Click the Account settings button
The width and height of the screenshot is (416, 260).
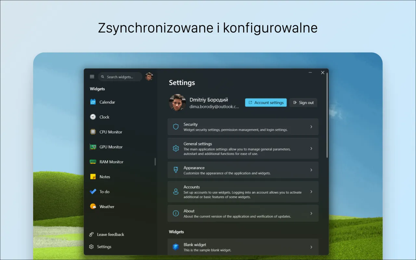coord(266,102)
